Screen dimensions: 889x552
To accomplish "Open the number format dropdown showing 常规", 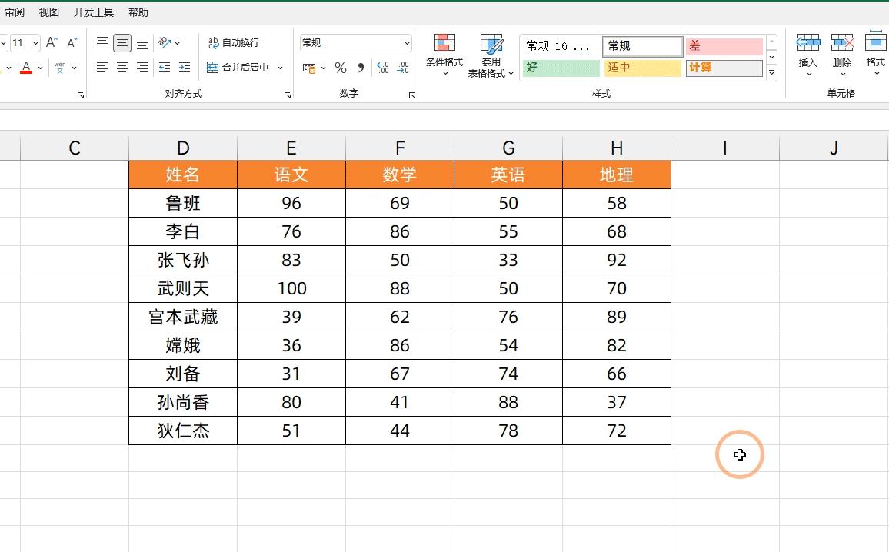I will (355, 42).
